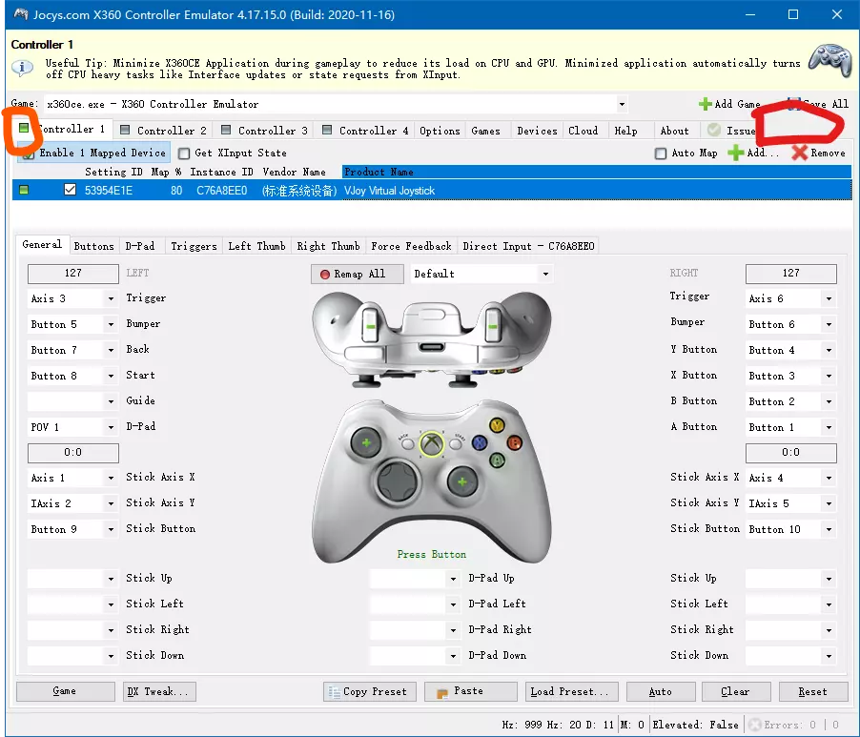Enable the Get XInput State checkbox
Viewport: 860px width, 737px height.
pyautogui.click(x=184, y=154)
